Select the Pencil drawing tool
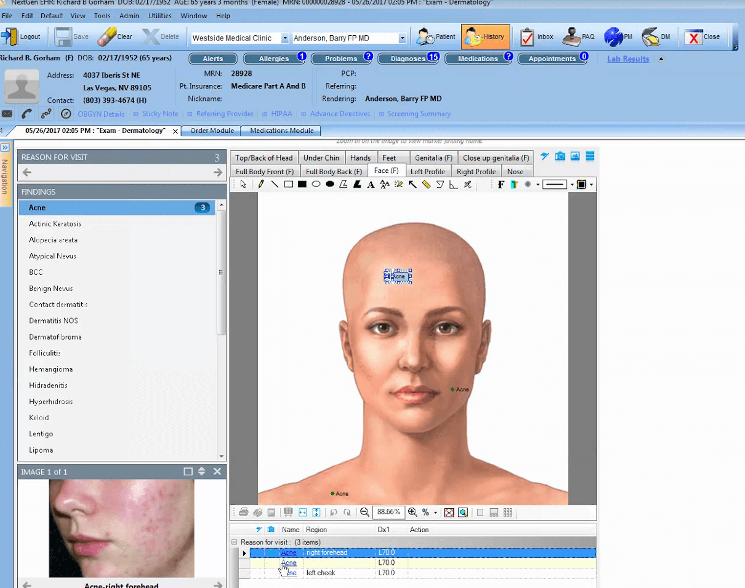Image resolution: width=745 pixels, height=588 pixels. click(x=261, y=184)
